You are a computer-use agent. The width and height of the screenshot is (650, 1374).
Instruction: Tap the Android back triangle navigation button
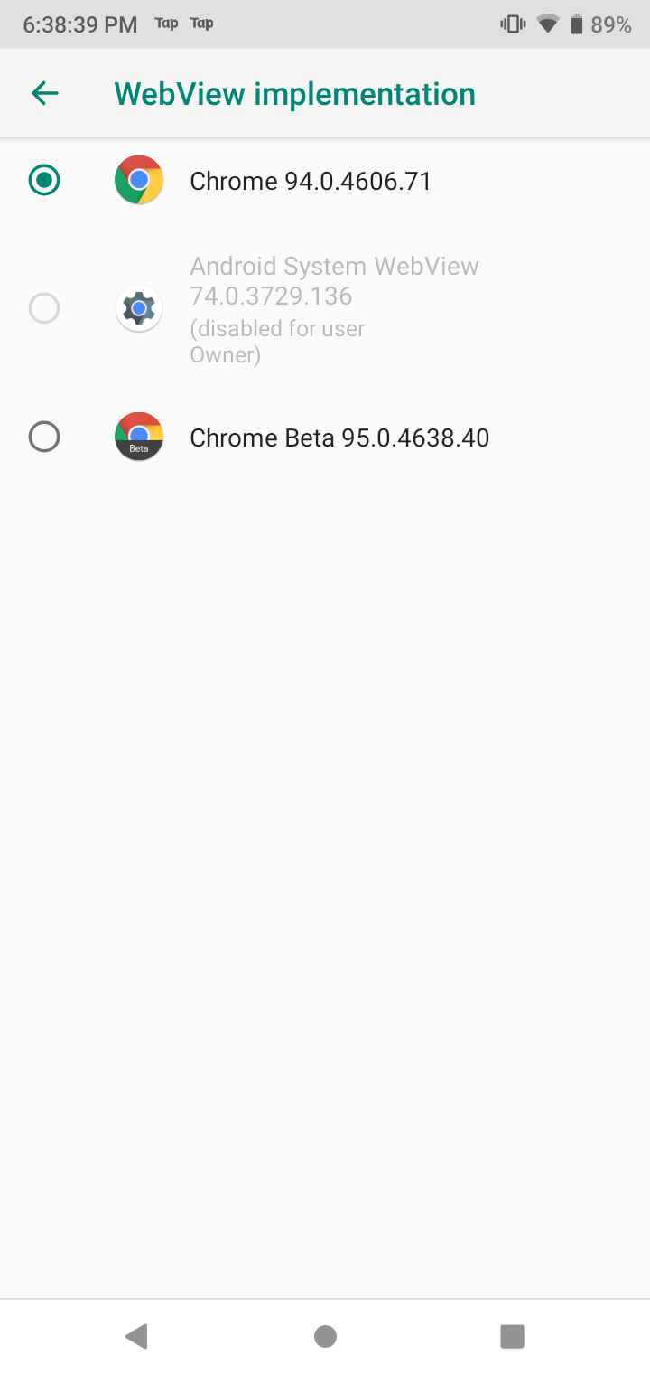click(x=136, y=1336)
